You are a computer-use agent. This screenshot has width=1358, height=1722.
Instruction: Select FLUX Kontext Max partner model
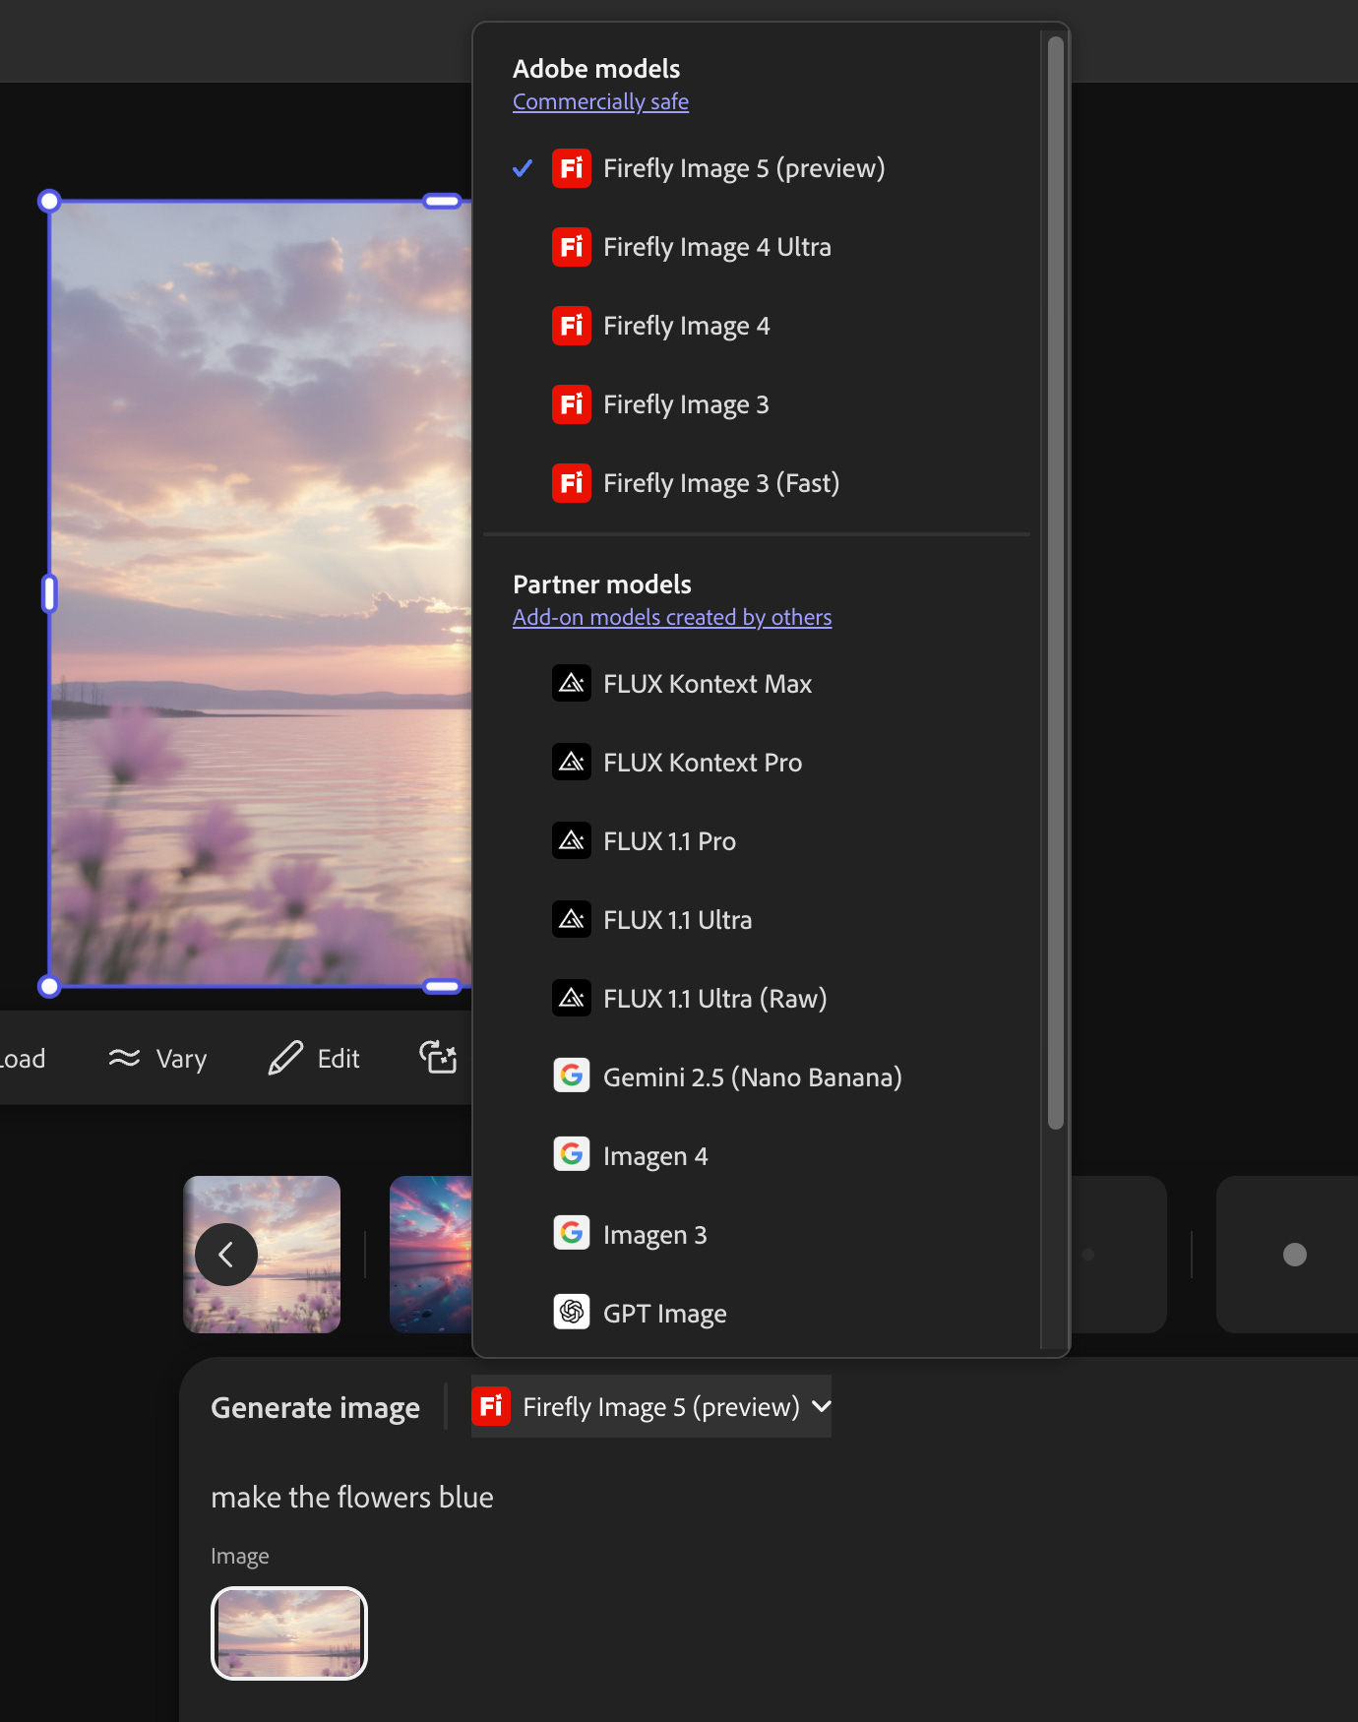pyautogui.click(x=756, y=684)
